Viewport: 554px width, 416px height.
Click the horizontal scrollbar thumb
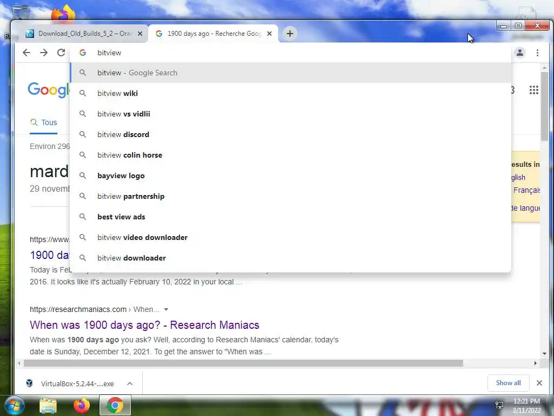click(243, 363)
